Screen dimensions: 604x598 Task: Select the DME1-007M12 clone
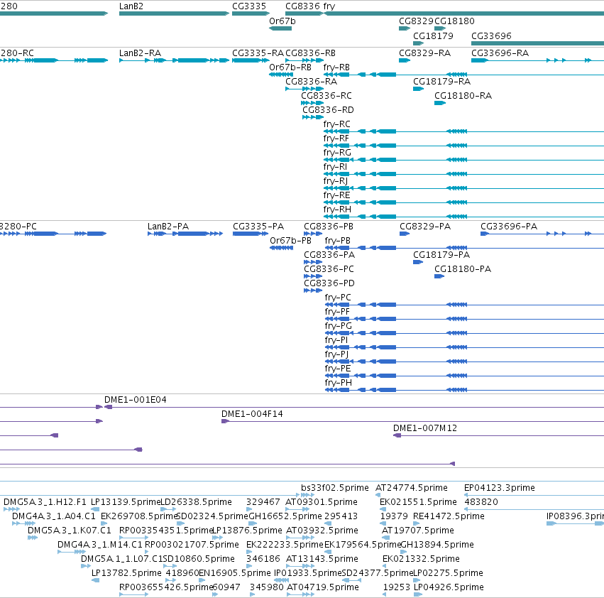coord(498,435)
